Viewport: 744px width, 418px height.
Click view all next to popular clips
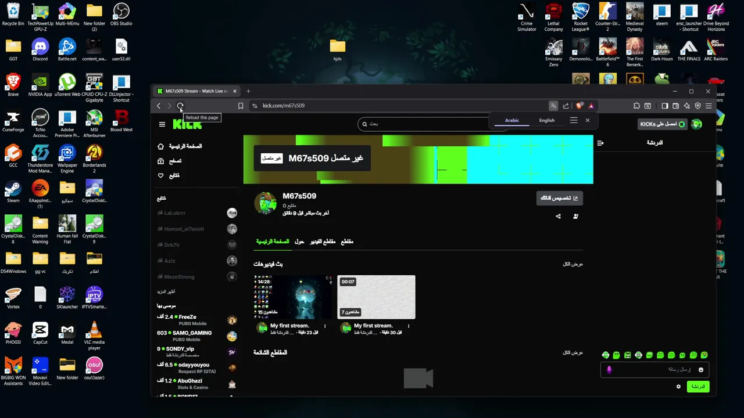tap(573, 352)
